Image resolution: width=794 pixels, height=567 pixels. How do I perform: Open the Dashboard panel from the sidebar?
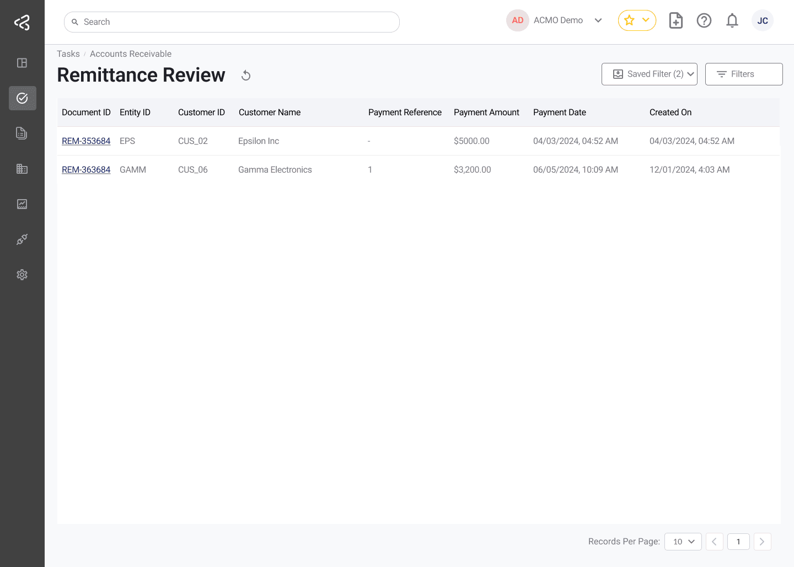(x=22, y=63)
